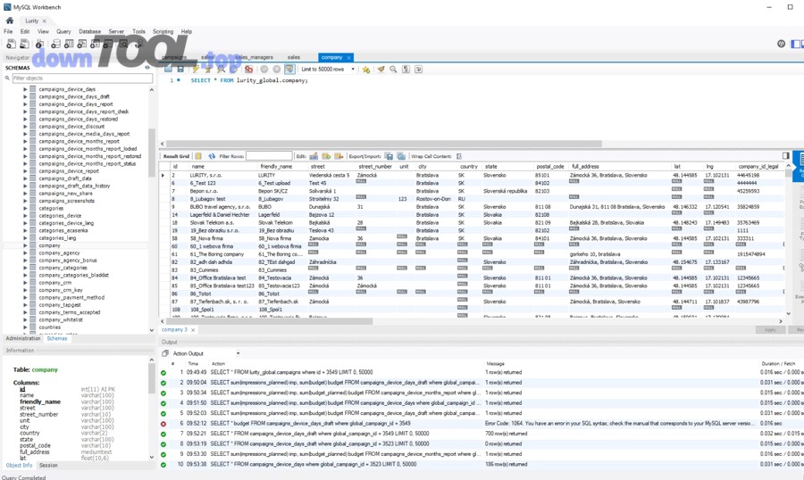Open Workbench preferences with the gear icon
Image resolution: width=804 pixels, height=480 pixels.
781,44
